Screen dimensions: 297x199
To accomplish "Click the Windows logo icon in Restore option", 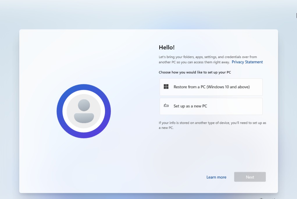I will pyautogui.click(x=166, y=87).
